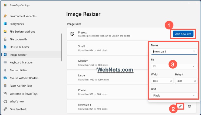
Task: Click the Environment Variables sidebar icon
Action: coord(5,16)
